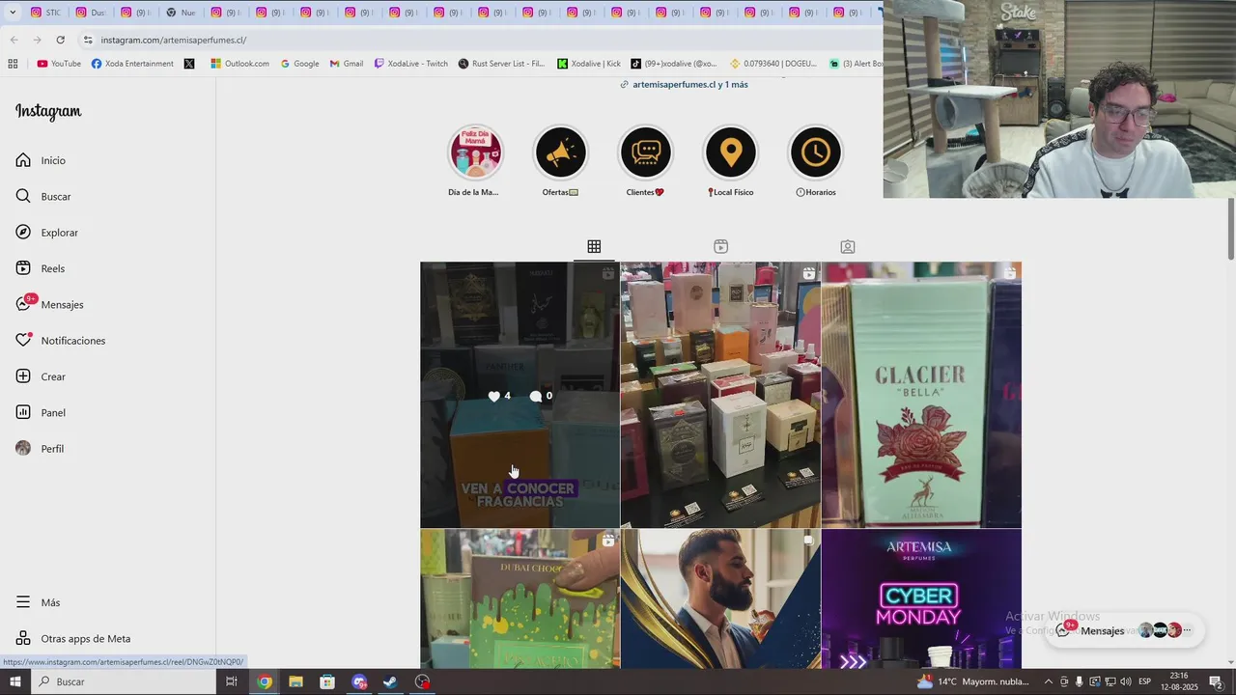Screen dimensions: 1236x695
Task: Switch to the Nue browser tab
Action: [180, 13]
